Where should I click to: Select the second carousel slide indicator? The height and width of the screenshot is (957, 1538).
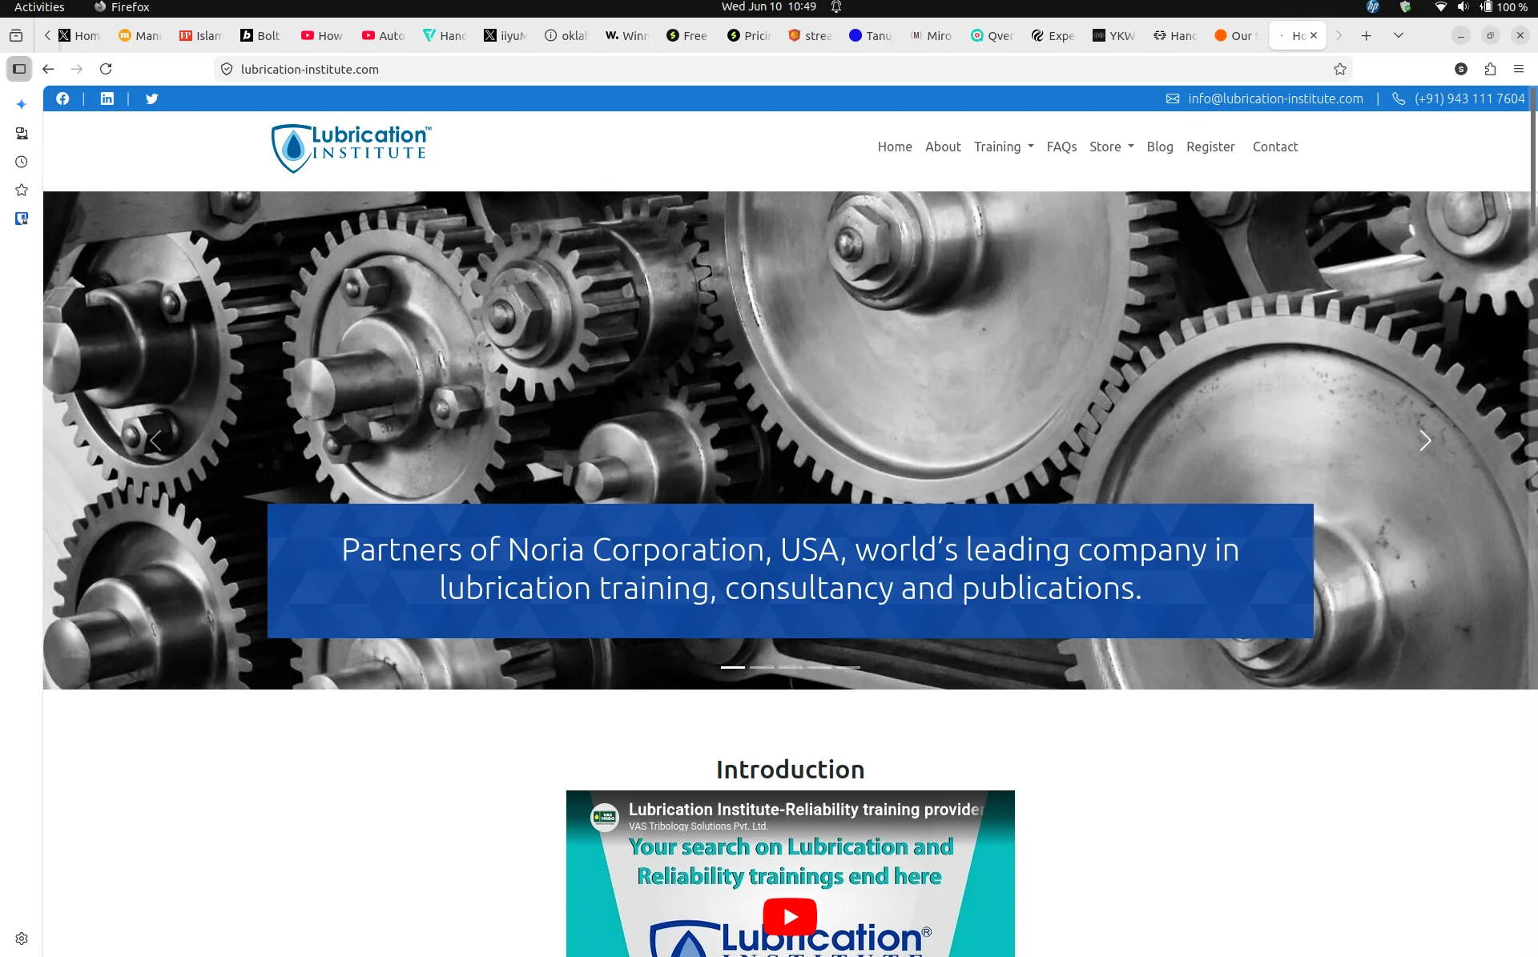(x=761, y=667)
